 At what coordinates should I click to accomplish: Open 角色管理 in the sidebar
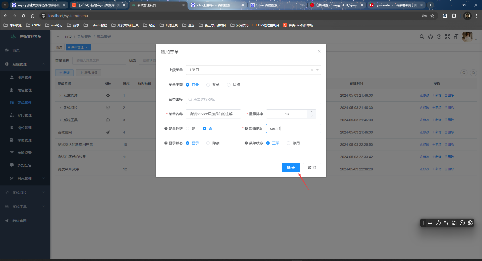(x=25, y=90)
